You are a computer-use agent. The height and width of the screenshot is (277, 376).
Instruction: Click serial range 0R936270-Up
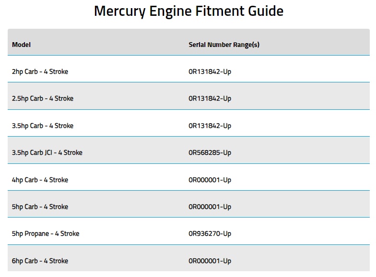click(x=210, y=233)
